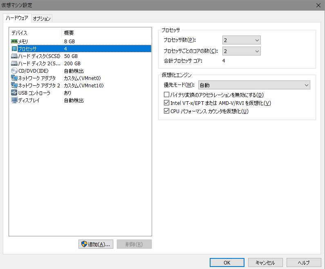The height and width of the screenshot is (269, 325).
Task: Click the USB コントローラ icon
Action: (14, 93)
